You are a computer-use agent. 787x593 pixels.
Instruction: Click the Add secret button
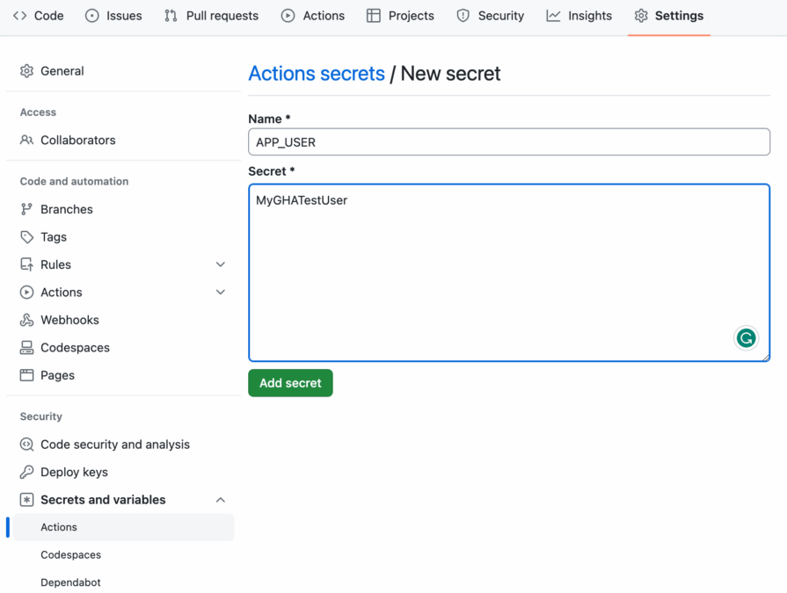pos(290,382)
